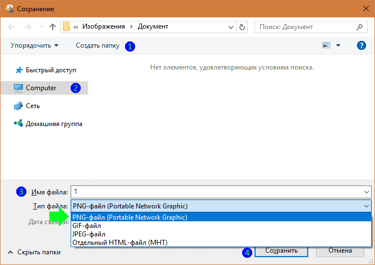Go up one folder level

tap(53, 27)
